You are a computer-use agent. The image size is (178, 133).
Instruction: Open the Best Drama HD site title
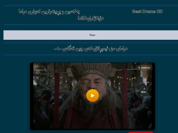click(x=147, y=11)
